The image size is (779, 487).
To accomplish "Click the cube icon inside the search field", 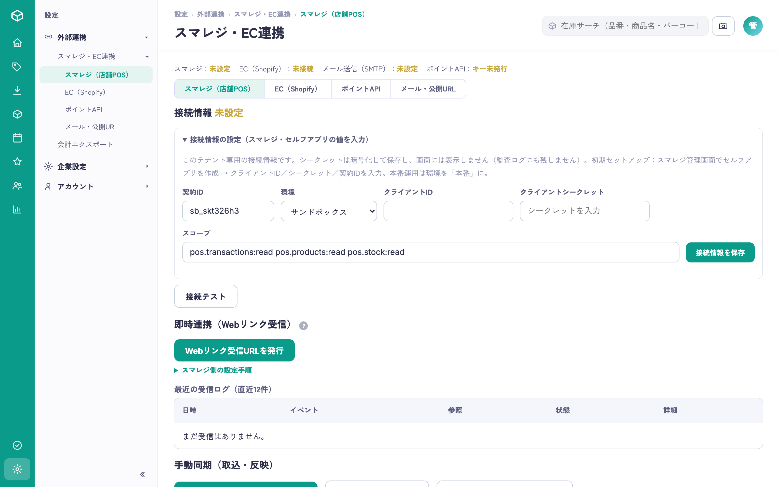I will point(552,26).
